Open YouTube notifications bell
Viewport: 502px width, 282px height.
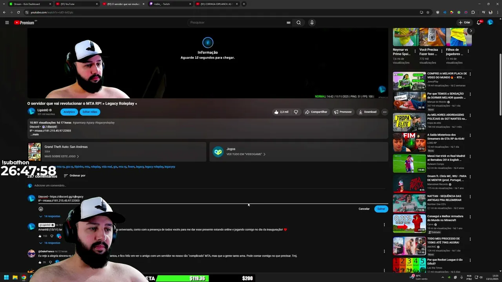(x=479, y=22)
